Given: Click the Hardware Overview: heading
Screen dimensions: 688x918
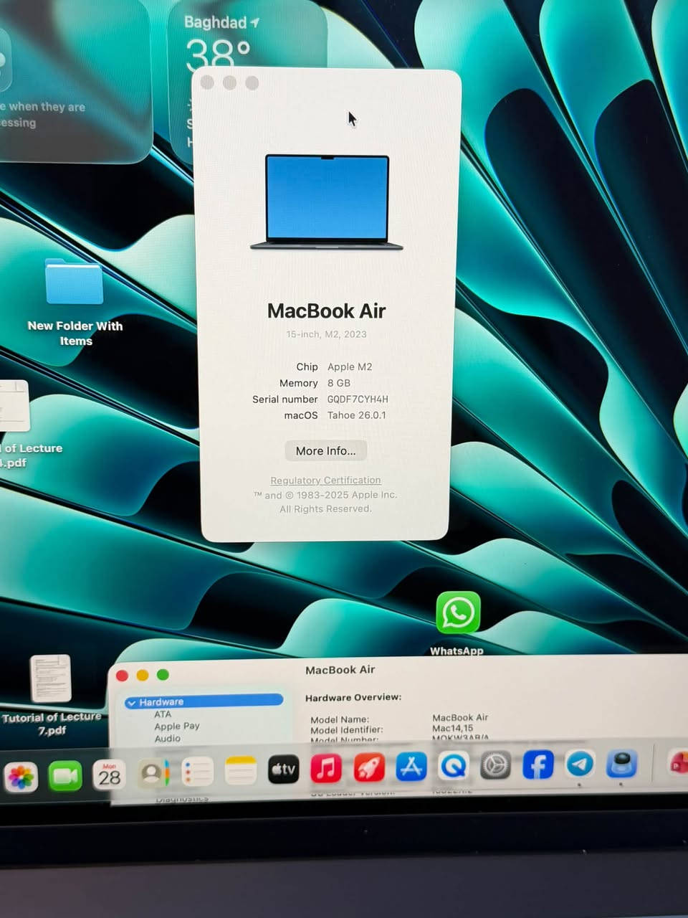Looking at the screenshot, I should coord(353,697).
